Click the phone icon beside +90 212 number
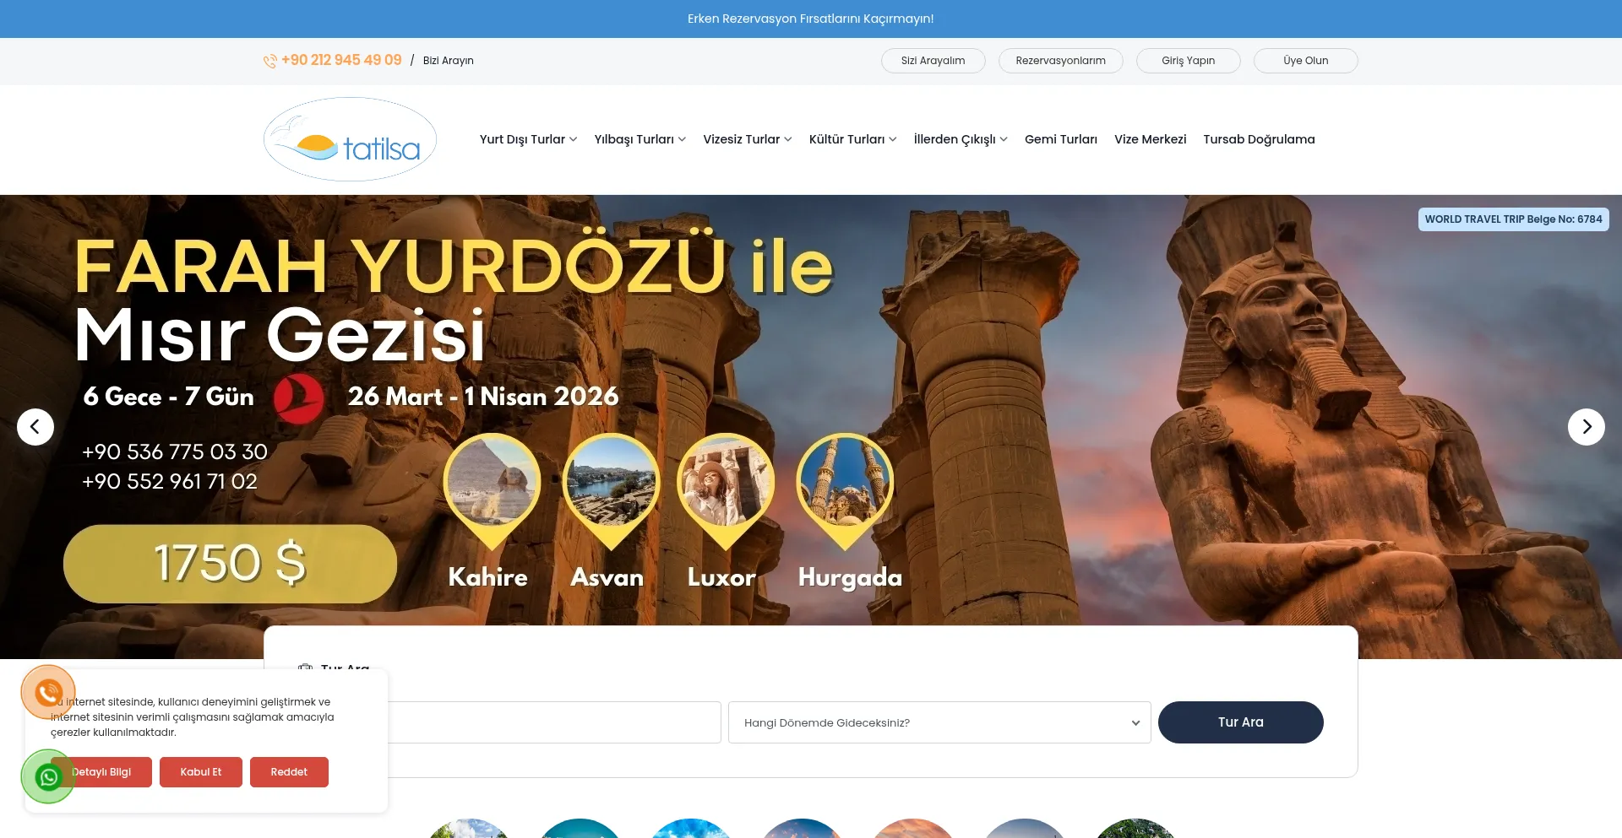1622x838 pixels. 269,61
